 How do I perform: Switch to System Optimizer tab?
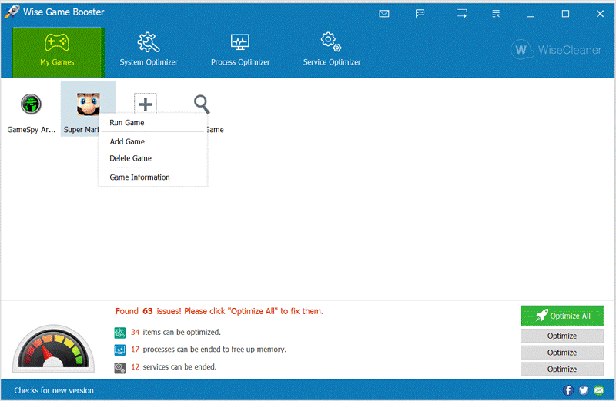pyautogui.click(x=149, y=50)
